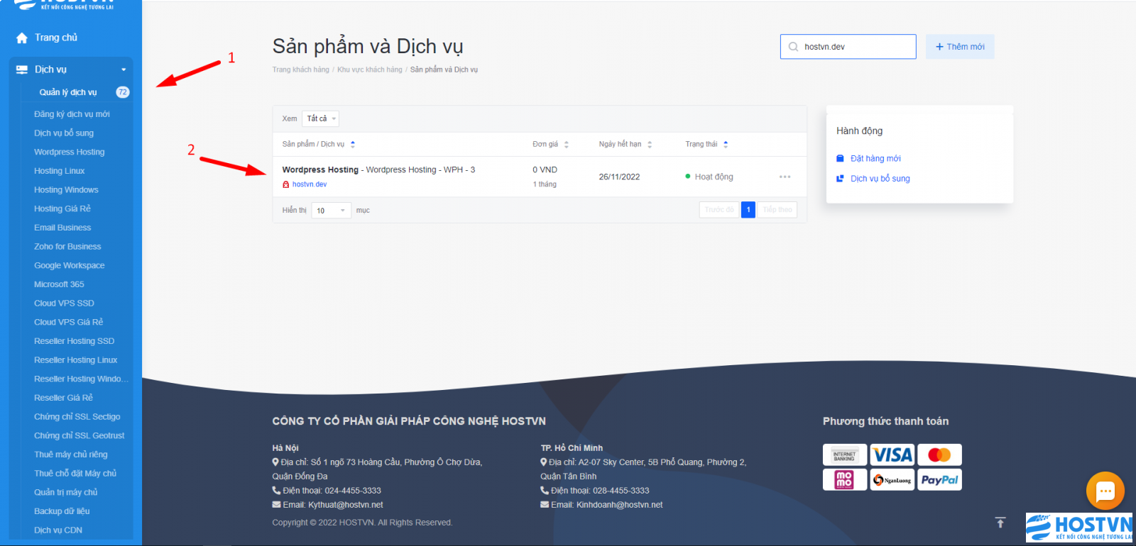Open sidebar Dịch vụ bổ sung item
The height and width of the screenshot is (546, 1136).
(64, 133)
